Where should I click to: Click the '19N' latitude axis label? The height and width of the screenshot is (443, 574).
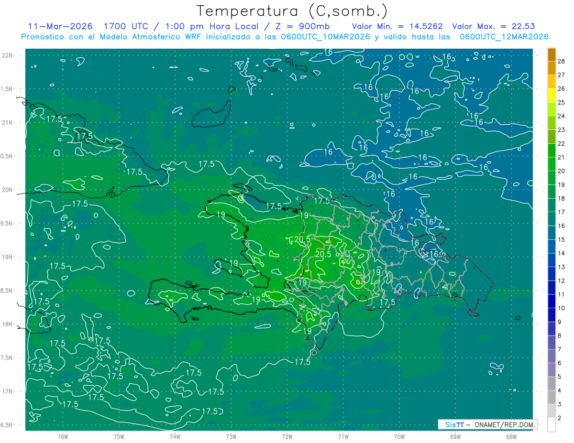pyautogui.click(x=7, y=257)
